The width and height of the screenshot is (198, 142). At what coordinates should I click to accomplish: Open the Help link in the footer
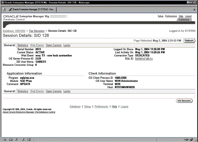[114, 106]
